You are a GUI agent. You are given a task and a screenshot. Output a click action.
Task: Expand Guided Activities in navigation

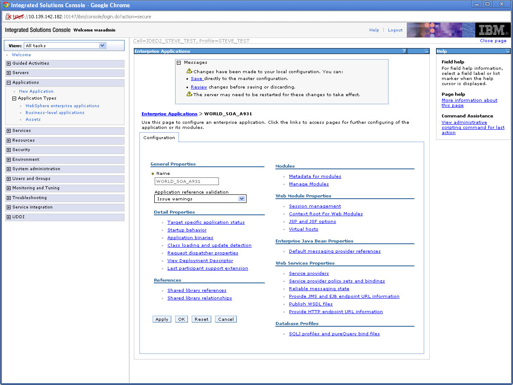pos(9,63)
